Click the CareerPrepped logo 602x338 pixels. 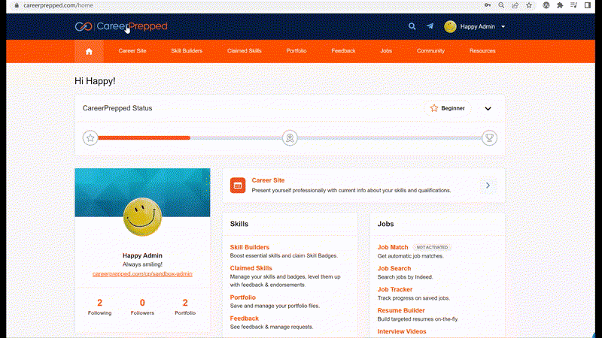coord(121,26)
